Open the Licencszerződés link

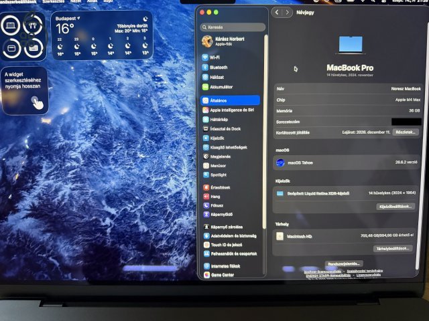click(x=368, y=275)
